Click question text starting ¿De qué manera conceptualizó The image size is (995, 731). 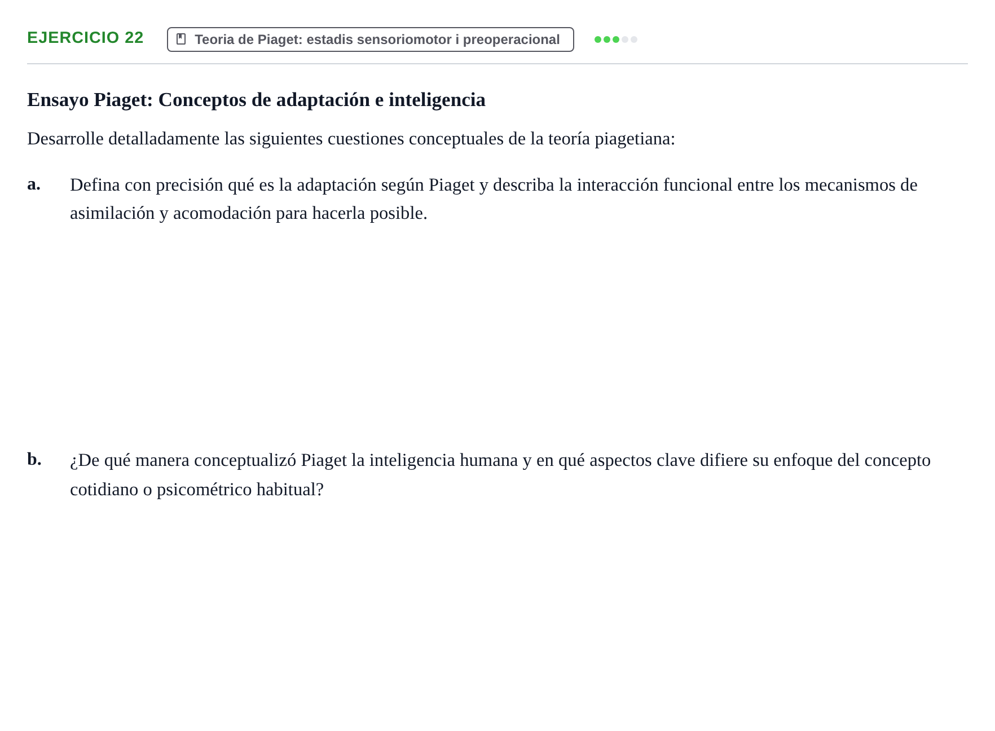(500, 475)
